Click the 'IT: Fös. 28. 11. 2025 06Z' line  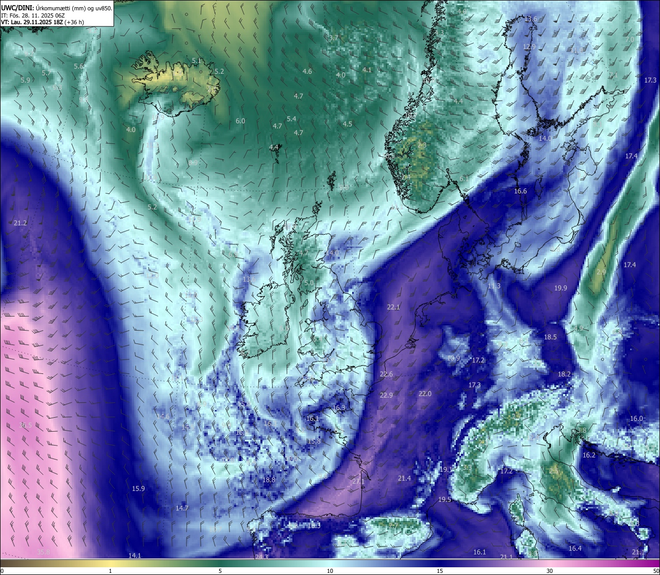tap(32, 15)
